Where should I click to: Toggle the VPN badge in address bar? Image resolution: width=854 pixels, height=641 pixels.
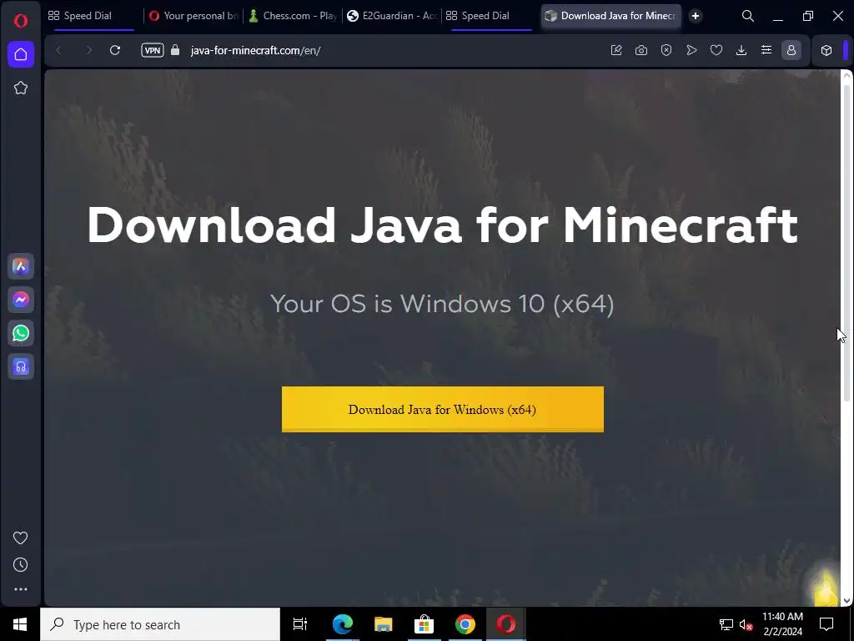pyautogui.click(x=153, y=50)
